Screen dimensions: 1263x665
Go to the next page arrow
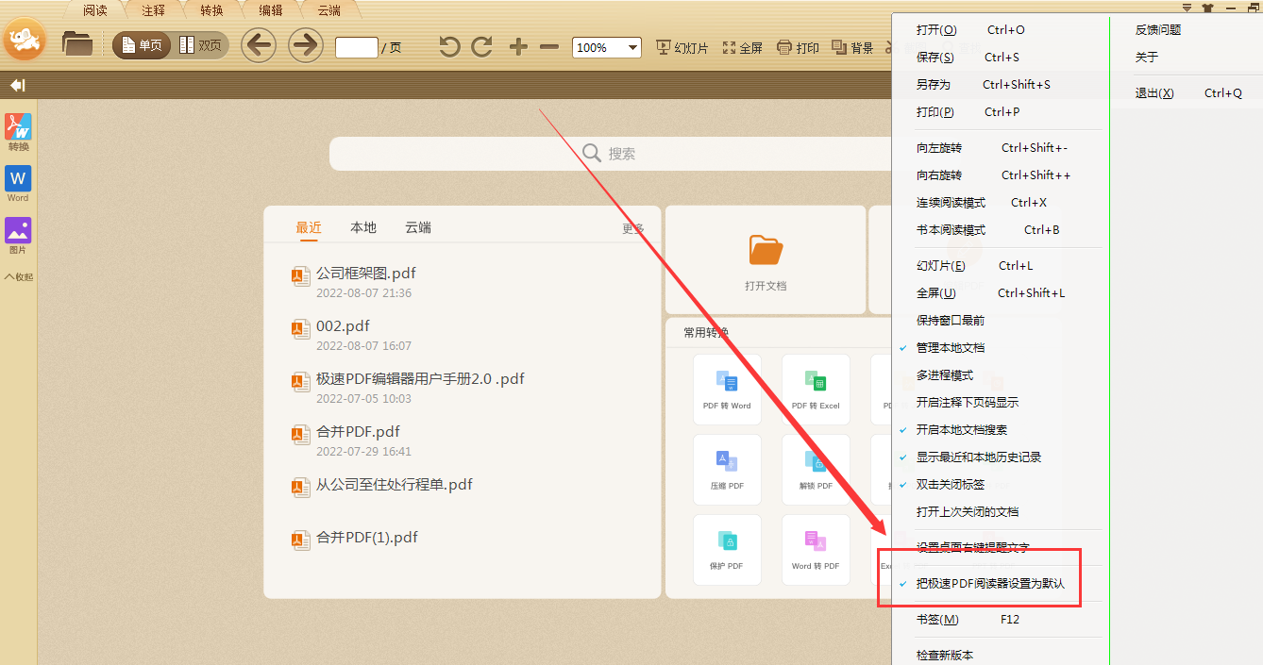click(x=306, y=45)
